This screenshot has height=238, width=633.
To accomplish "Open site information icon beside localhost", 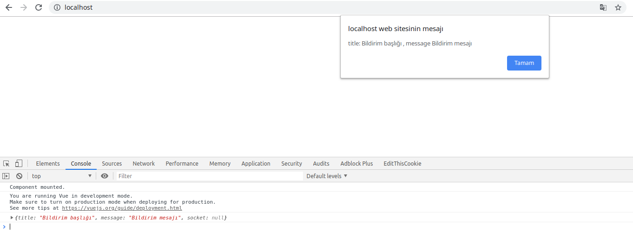I will coord(57,7).
